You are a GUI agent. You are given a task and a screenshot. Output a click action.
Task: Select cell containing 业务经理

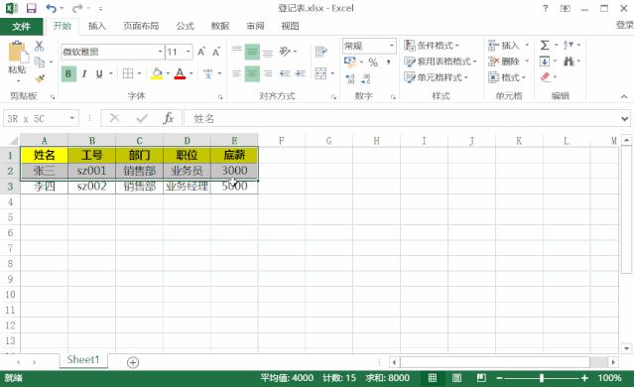(187, 186)
